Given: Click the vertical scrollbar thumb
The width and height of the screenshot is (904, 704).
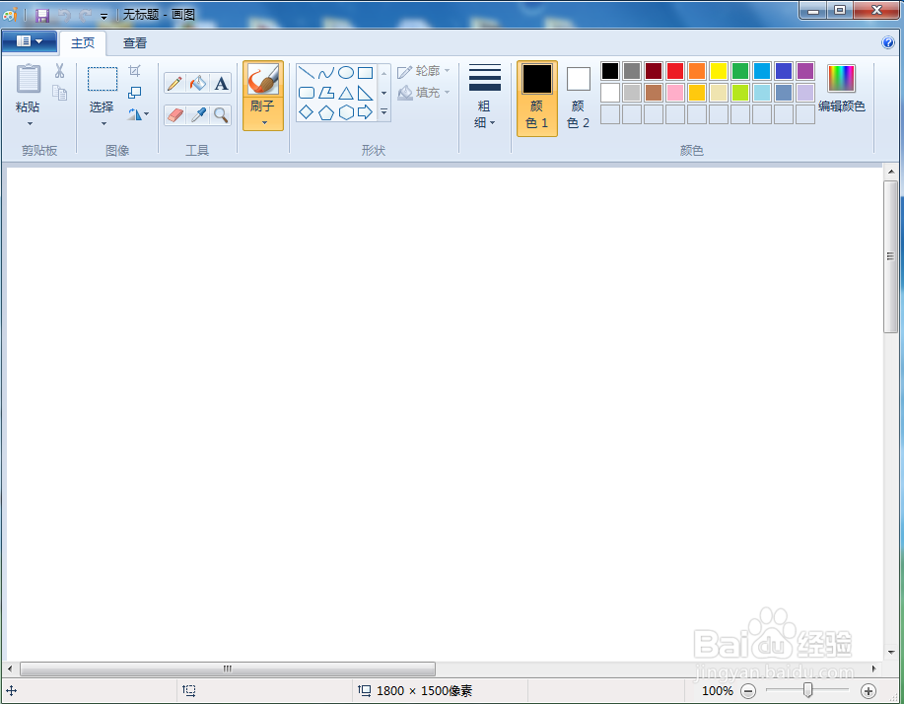Looking at the screenshot, I should coord(891,256).
